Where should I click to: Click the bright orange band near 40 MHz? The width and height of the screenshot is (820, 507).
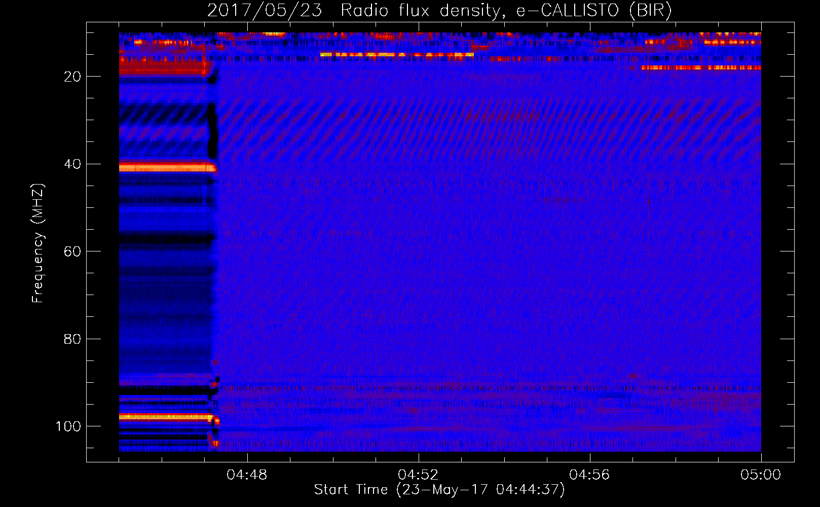[x=167, y=167]
